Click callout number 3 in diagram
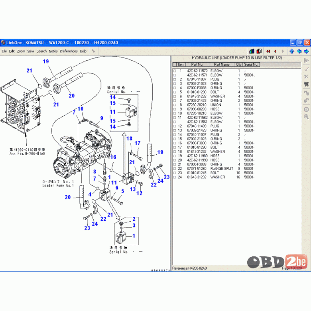 pyautogui.click(x=134, y=225)
